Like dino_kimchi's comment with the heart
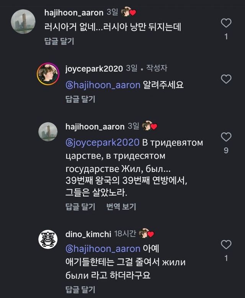The height and width of the screenshot is (298, 245). click(x=226, y=244)
